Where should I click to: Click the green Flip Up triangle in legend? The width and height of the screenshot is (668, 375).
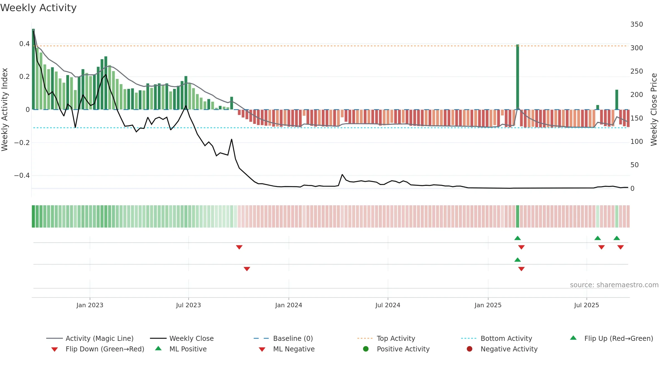click(x=573, y=338)
